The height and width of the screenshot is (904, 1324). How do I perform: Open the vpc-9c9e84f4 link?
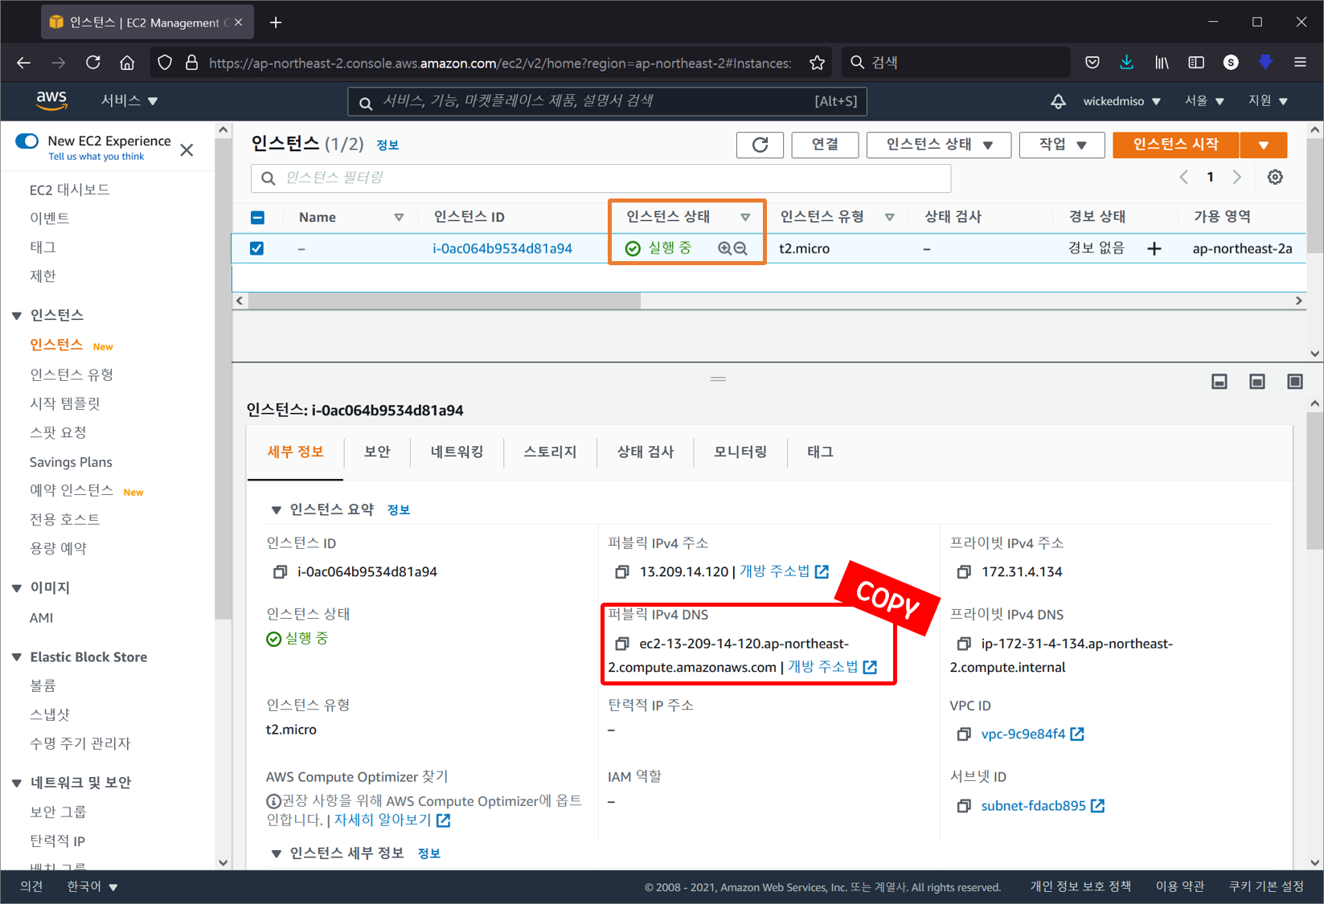pyautogui.click(x=1024, y=733)
